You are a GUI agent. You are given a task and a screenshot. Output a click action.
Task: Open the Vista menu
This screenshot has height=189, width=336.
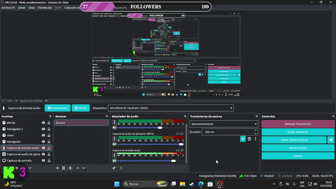[31, 8]
